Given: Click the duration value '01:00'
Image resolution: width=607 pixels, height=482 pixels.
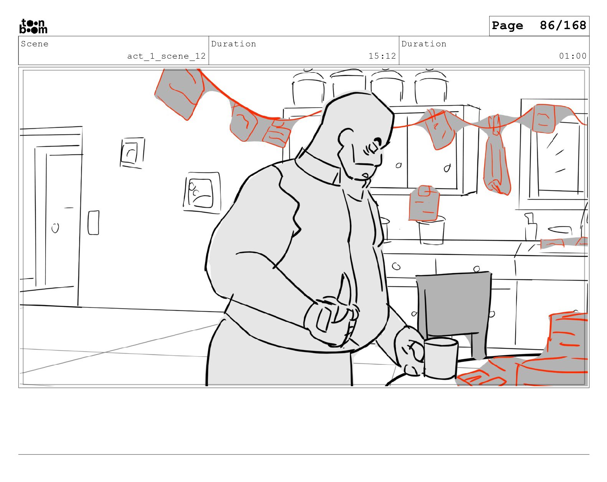Looking at the screenshot, I should click(572, 56).
